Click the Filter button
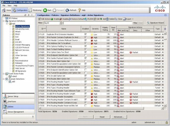The width and height of the screenshot is (170, 126). (x=135, y=23)
